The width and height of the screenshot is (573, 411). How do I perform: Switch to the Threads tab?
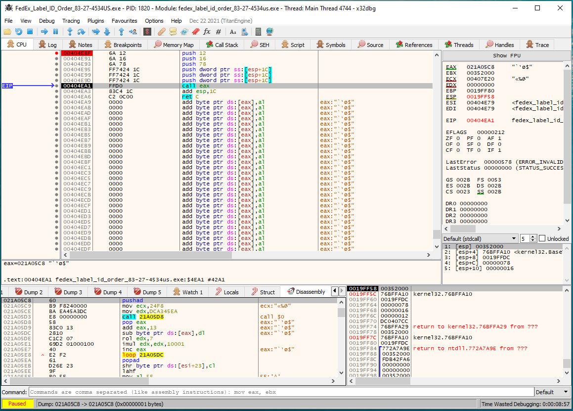(459, 45)
